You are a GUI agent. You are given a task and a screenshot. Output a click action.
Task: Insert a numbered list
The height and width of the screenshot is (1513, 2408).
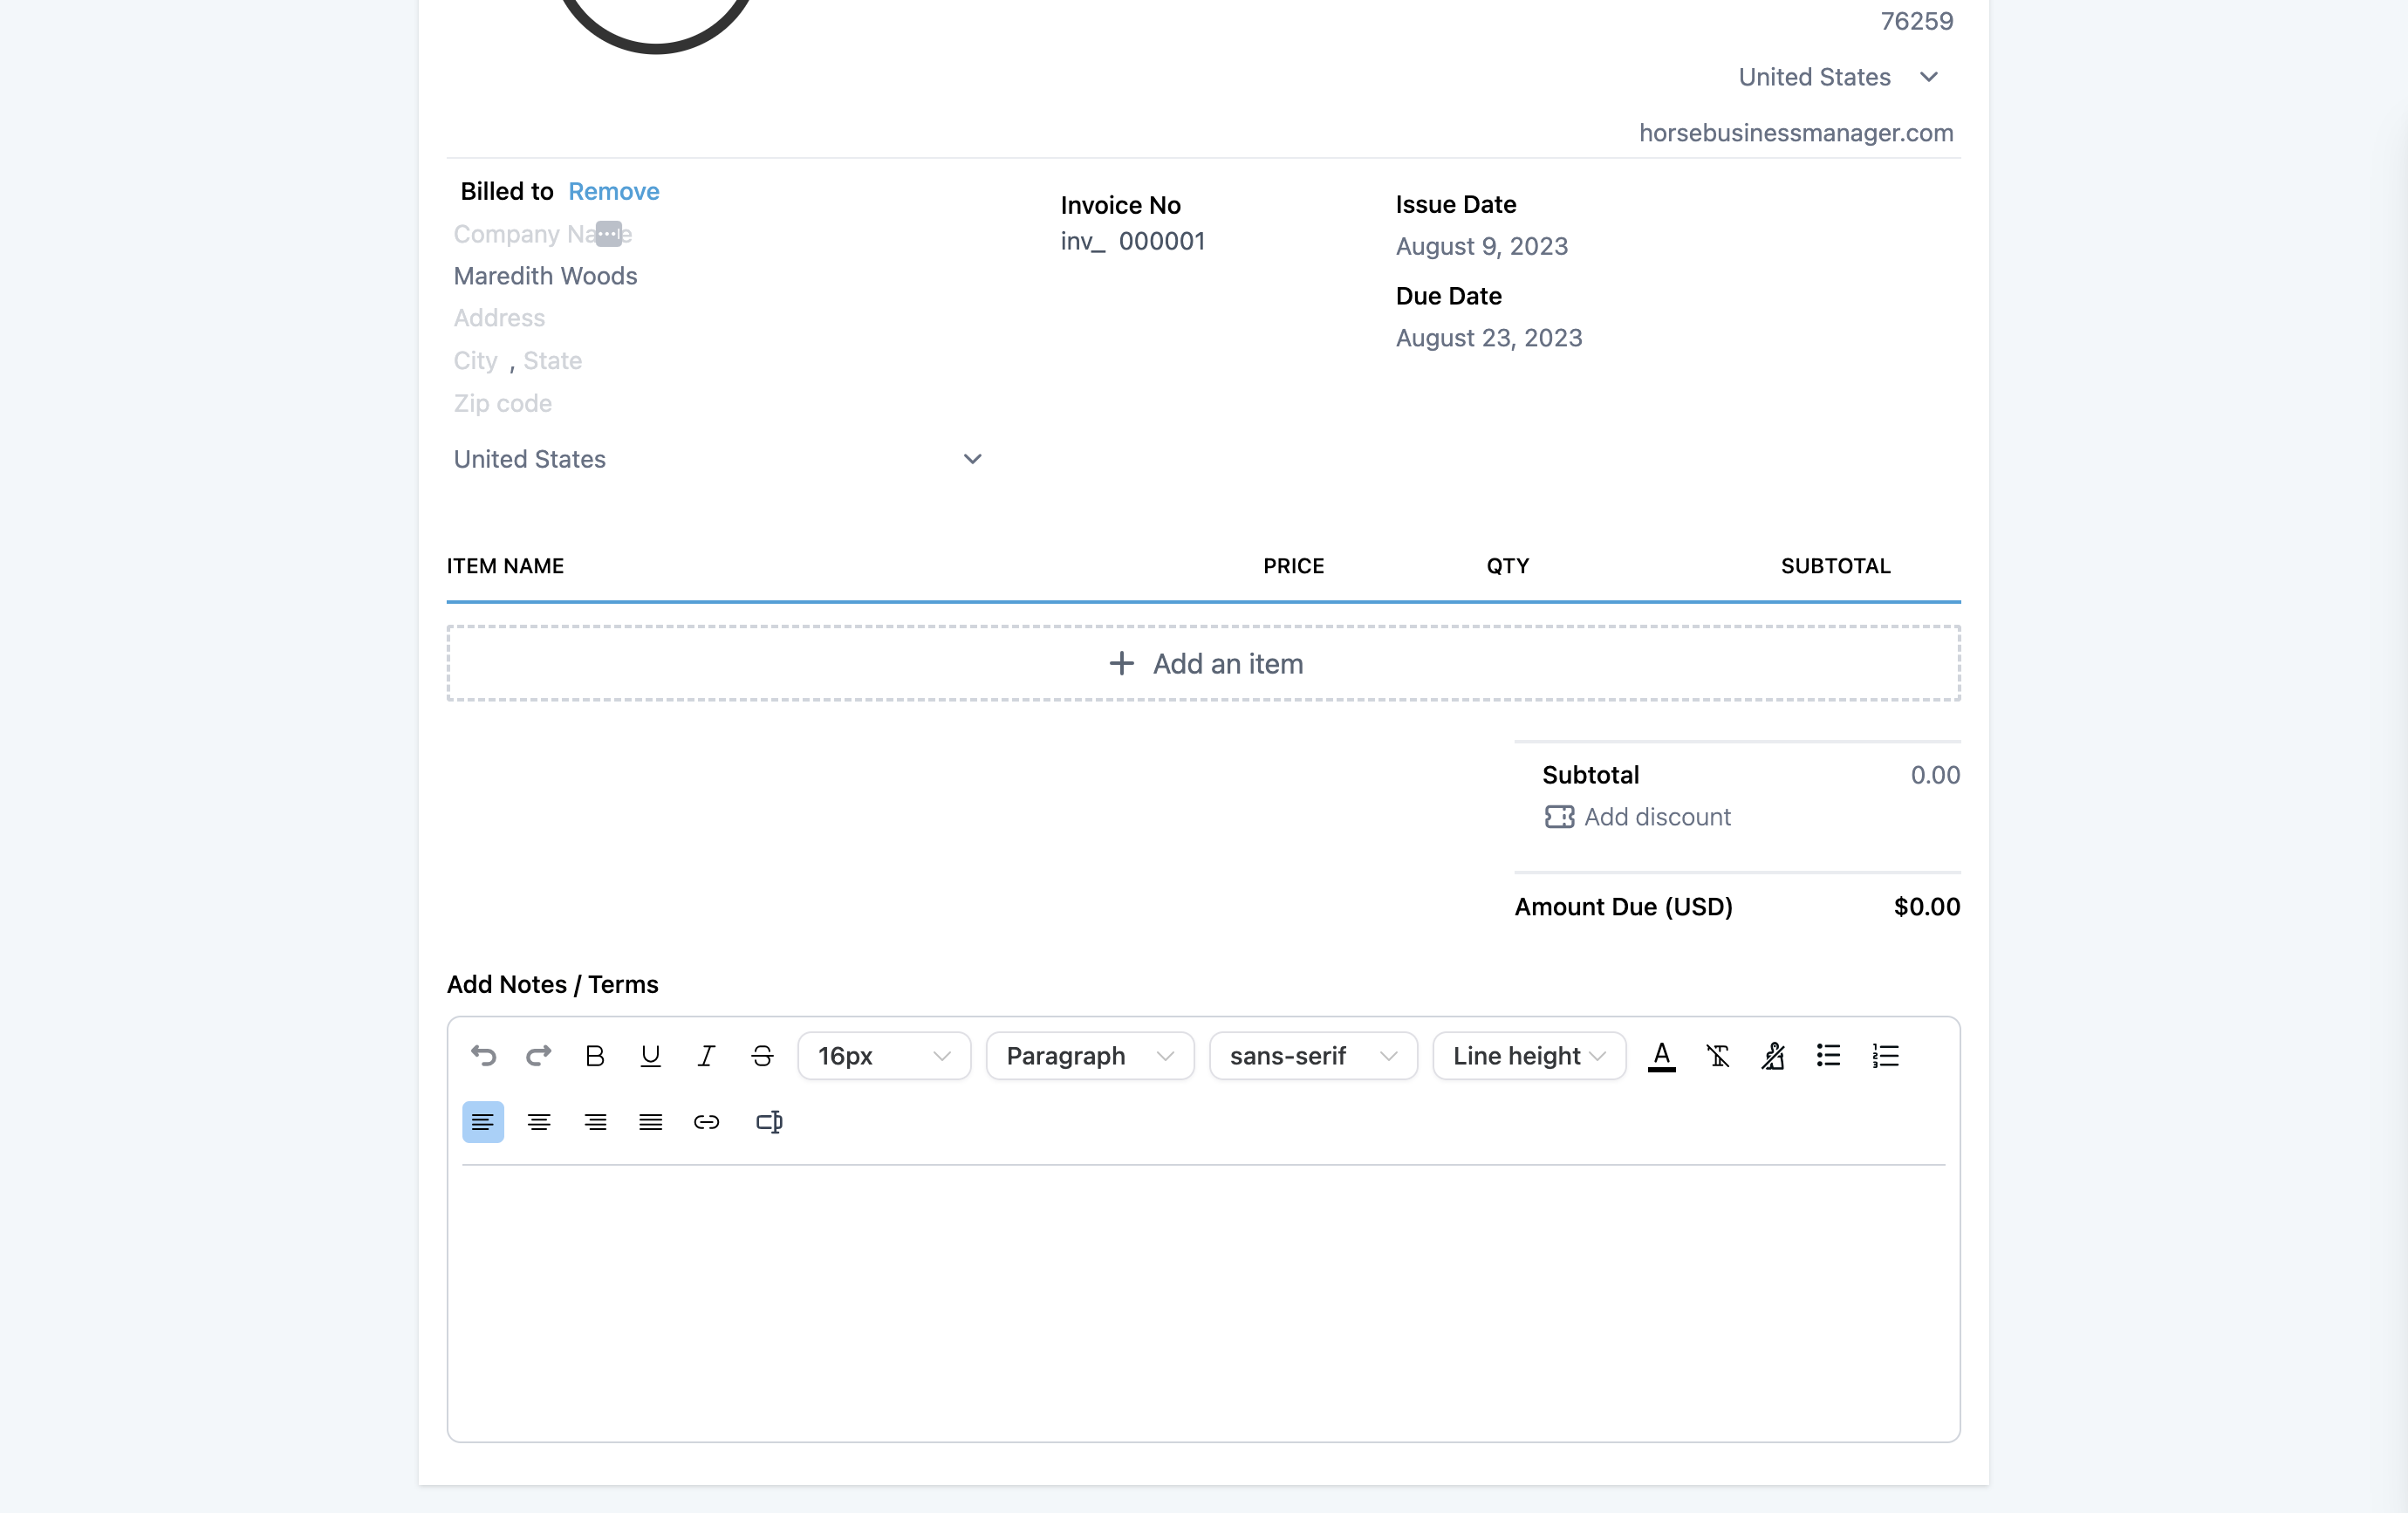(1886, 1055)
